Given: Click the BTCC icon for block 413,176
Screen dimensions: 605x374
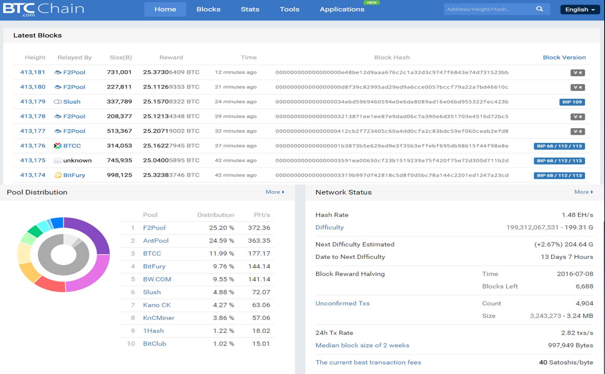Looking at the screenshot, I should coord(58,146).
